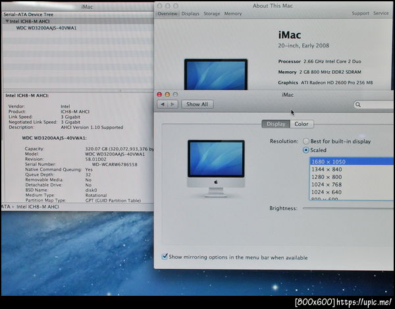Click the 20-inch, Early 2008 model text
The height and width of the screenshot is (309, 395).
tap(303, 45)
